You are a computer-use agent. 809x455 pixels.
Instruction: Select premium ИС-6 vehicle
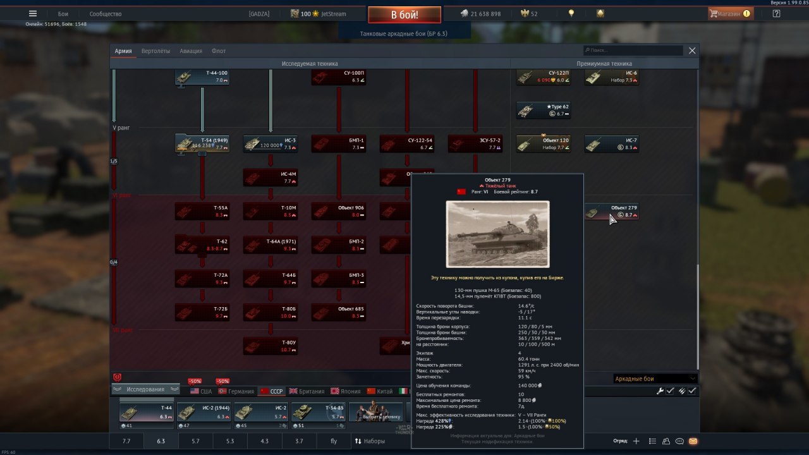coord(612,77)
